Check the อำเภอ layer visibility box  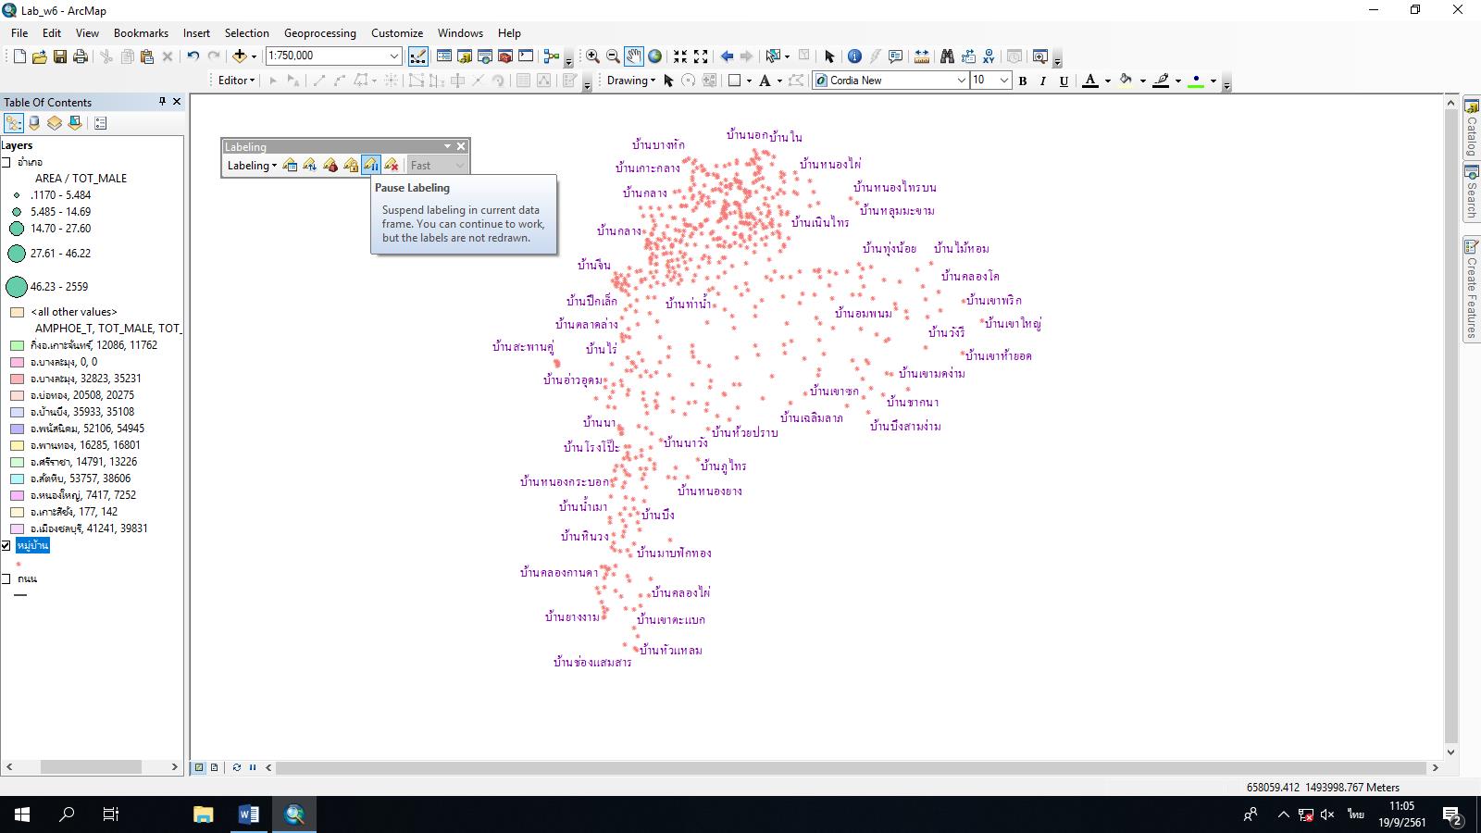click(x=6, y=162)
